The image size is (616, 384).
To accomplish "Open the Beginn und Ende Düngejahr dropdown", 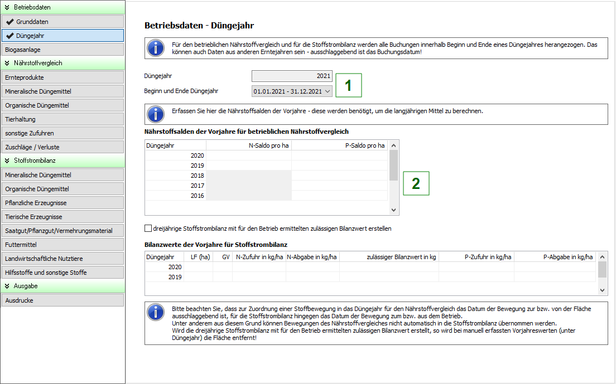I will tap(327, 91).
